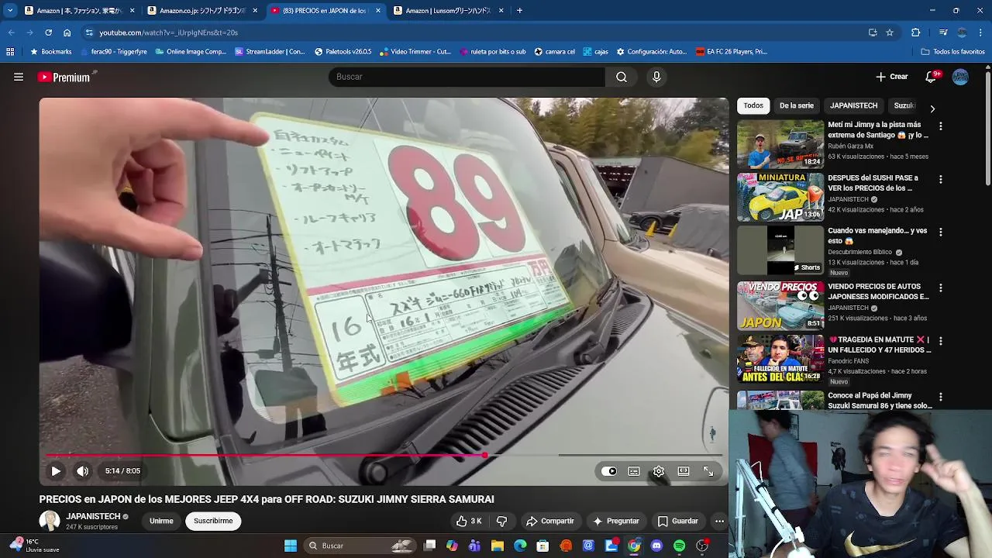992x558 pixels.
Task: Select the Todos filter chip
Action: click(x=753, y=105)
